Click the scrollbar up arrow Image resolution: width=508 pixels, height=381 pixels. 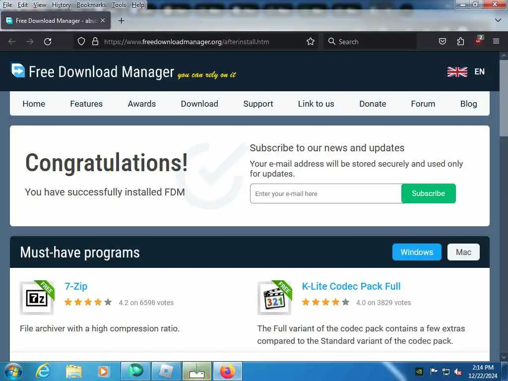click(504, 56)
